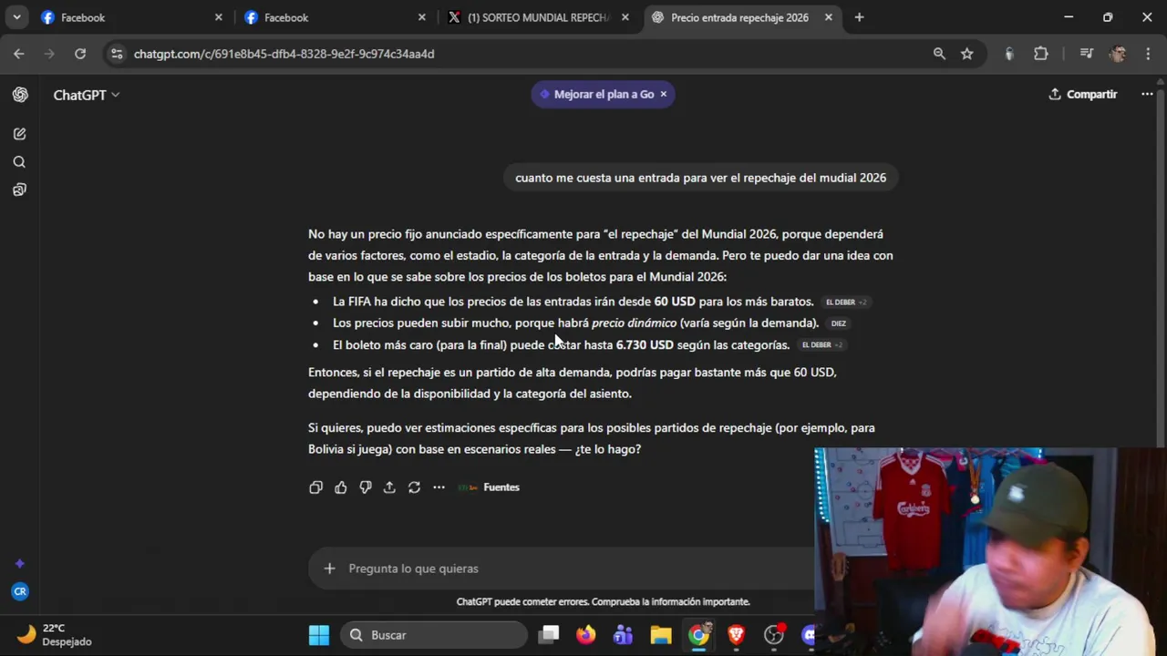Open Chrome from the taskbar
The image size is (1167, 656).
tap(698, 635)
